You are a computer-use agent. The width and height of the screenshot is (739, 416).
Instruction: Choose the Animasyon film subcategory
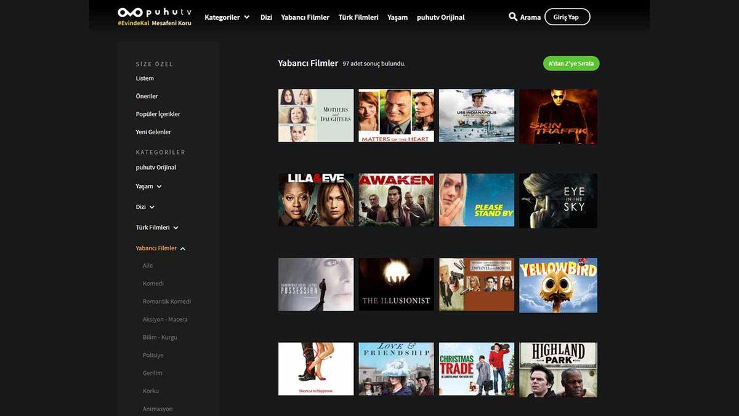[157, 409]
